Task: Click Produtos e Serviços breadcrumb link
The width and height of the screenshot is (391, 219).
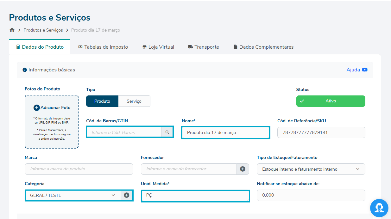Action: click(x=43, y=30)
